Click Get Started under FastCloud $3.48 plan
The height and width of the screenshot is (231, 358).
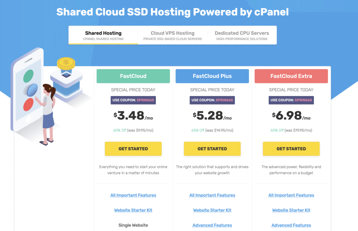(x=133, y=149)
